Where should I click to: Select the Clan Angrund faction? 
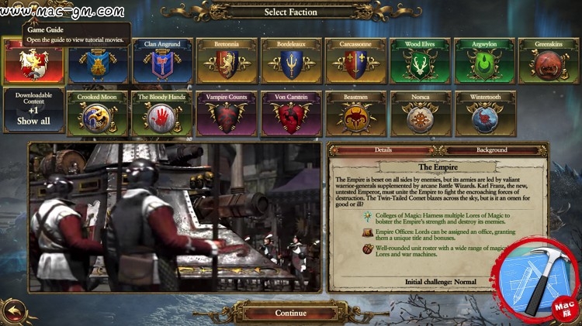tap(162, 61)
